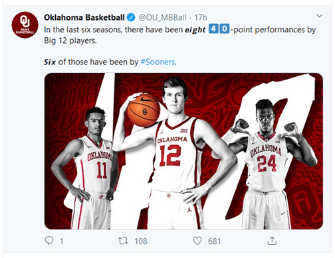The height and width of the screenshot is (258, 335).
Task: Click the like count 681
Action: [x=214, y=241]
